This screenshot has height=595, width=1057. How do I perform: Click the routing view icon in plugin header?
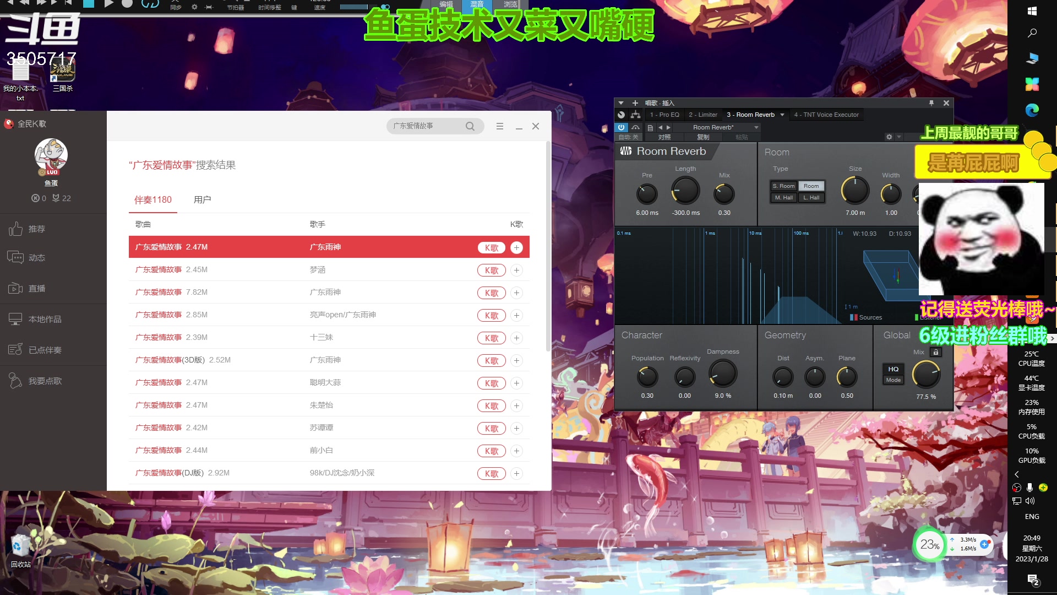pos(635,115)
